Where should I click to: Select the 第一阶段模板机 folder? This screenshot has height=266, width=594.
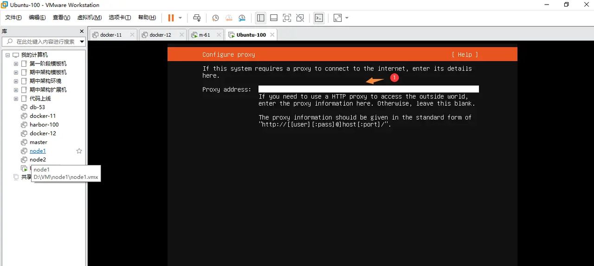point(48,63)
